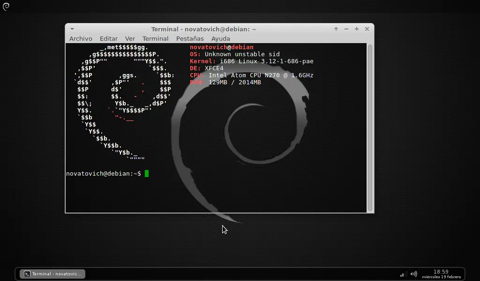
Task: Click the green terminal cursor block
Action: click(x=147, y=173)
